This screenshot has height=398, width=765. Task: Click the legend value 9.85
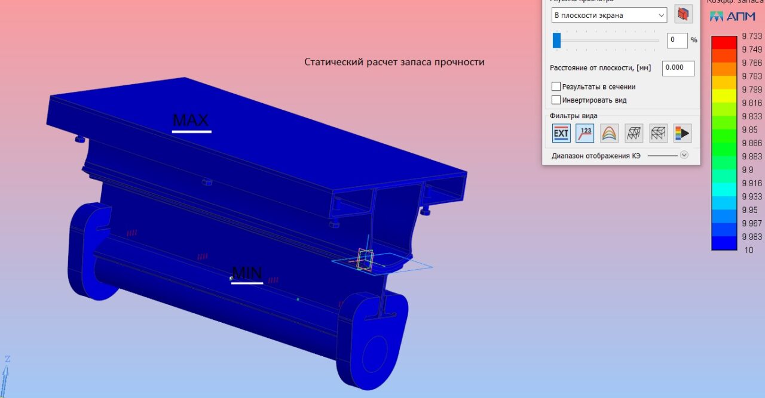tap(749, 129)
